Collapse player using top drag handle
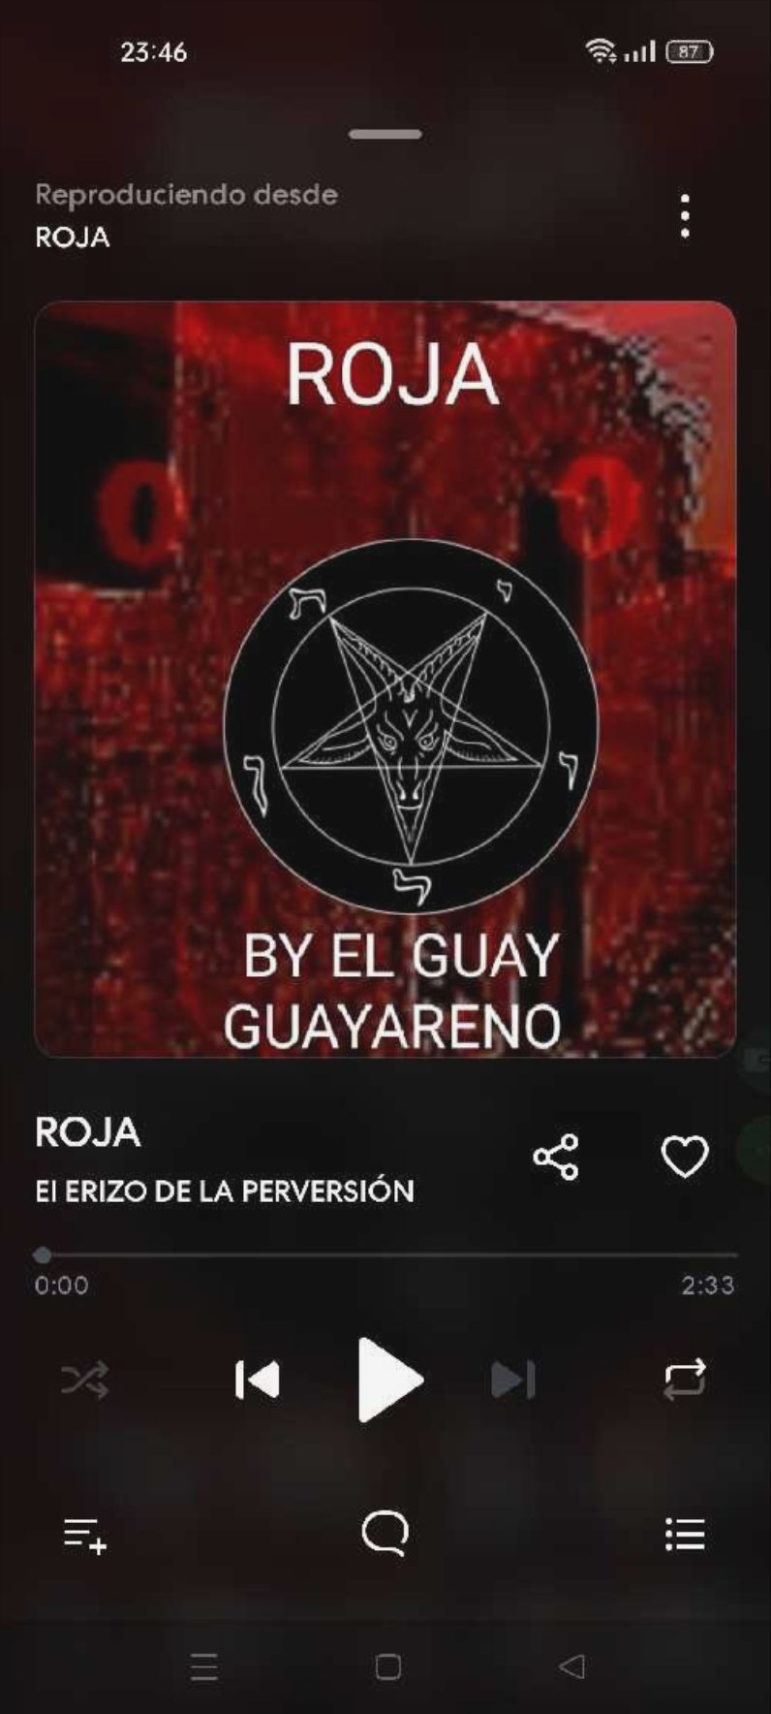771x1714 pixels. coord(385,134)
